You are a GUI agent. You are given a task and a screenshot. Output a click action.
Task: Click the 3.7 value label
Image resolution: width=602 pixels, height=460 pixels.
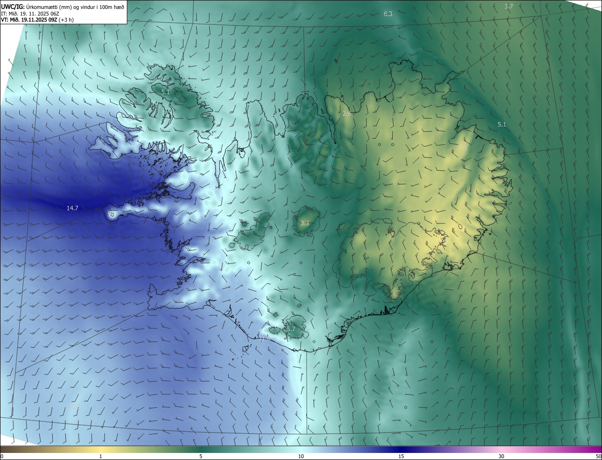click(x=509, y=6)
